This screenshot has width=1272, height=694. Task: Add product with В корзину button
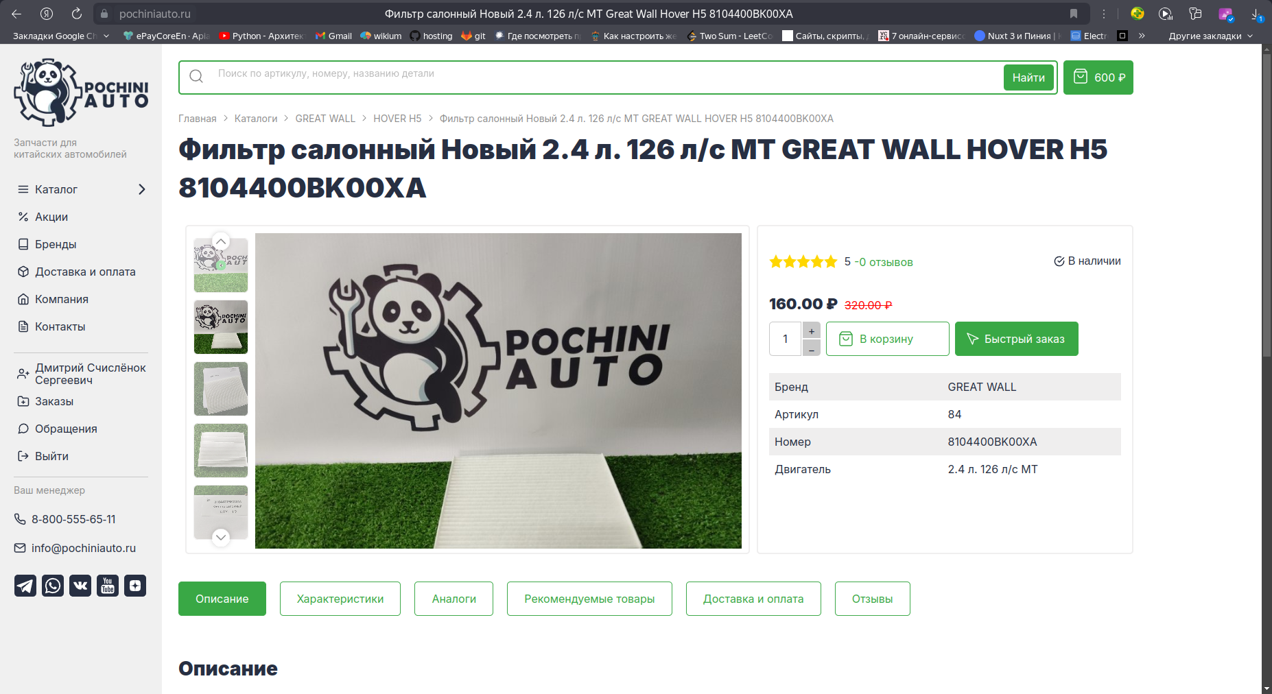click(888, 339)
